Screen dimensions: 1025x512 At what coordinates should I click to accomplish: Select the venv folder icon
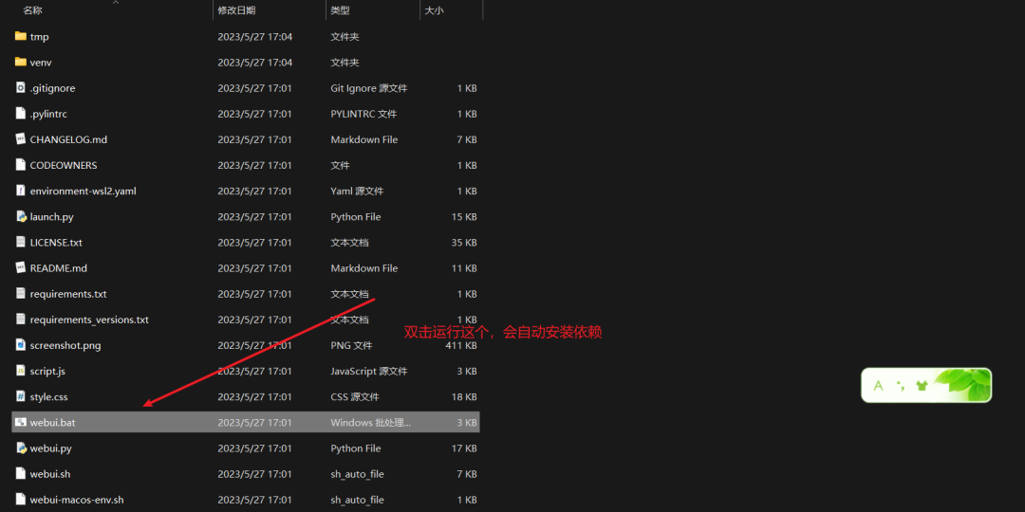coord(20,62)
